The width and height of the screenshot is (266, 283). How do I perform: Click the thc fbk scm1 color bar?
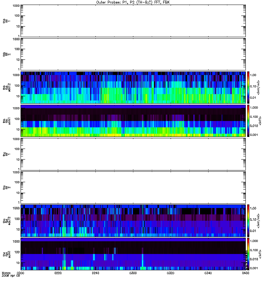coord(248,254)
